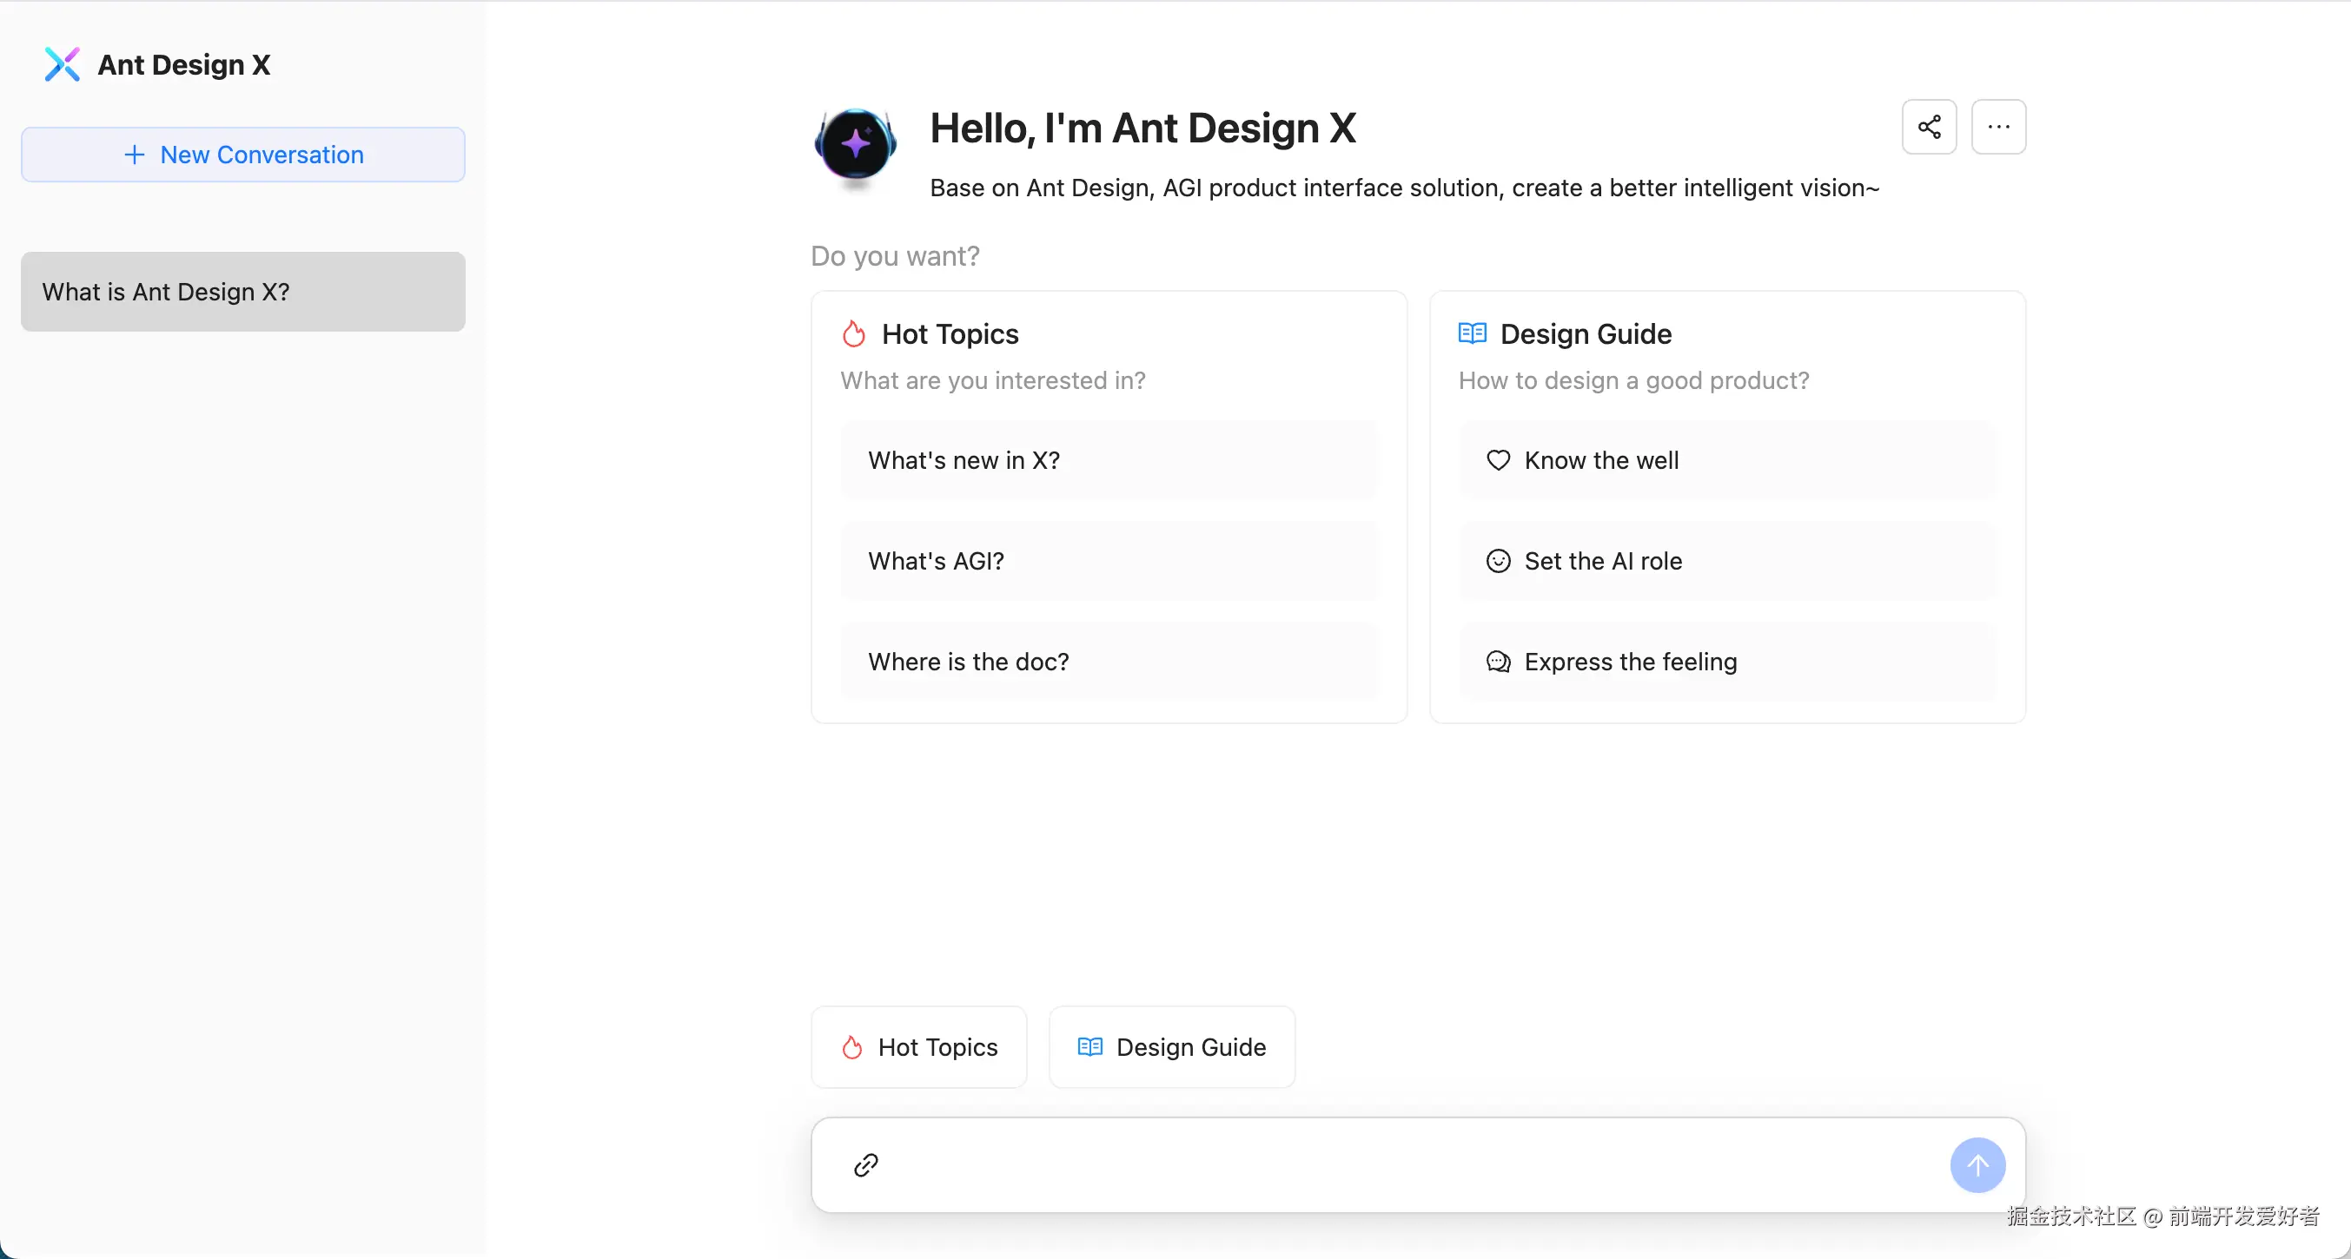Click the Hot Topics tab button
This screenshot has height=1259, width=2351.
[917, 1048]
